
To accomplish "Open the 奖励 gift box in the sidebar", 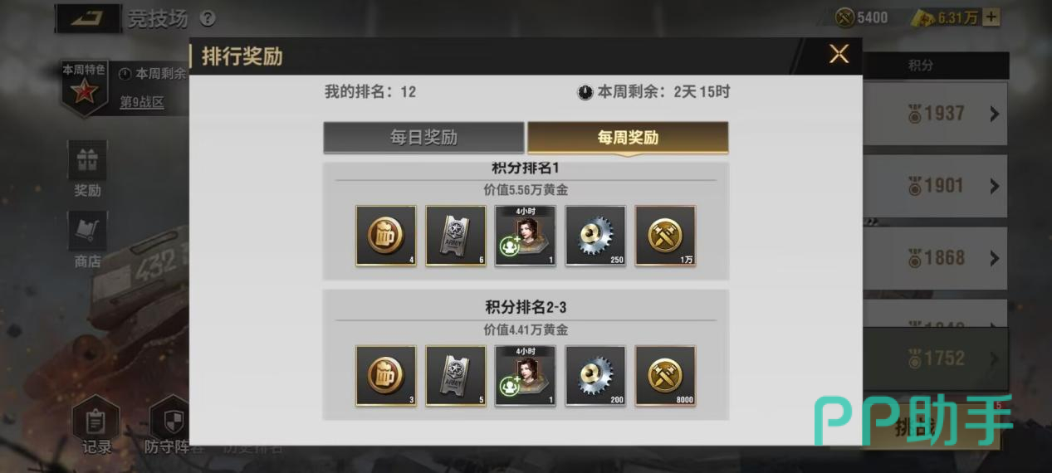I will (x=87, y=172).
